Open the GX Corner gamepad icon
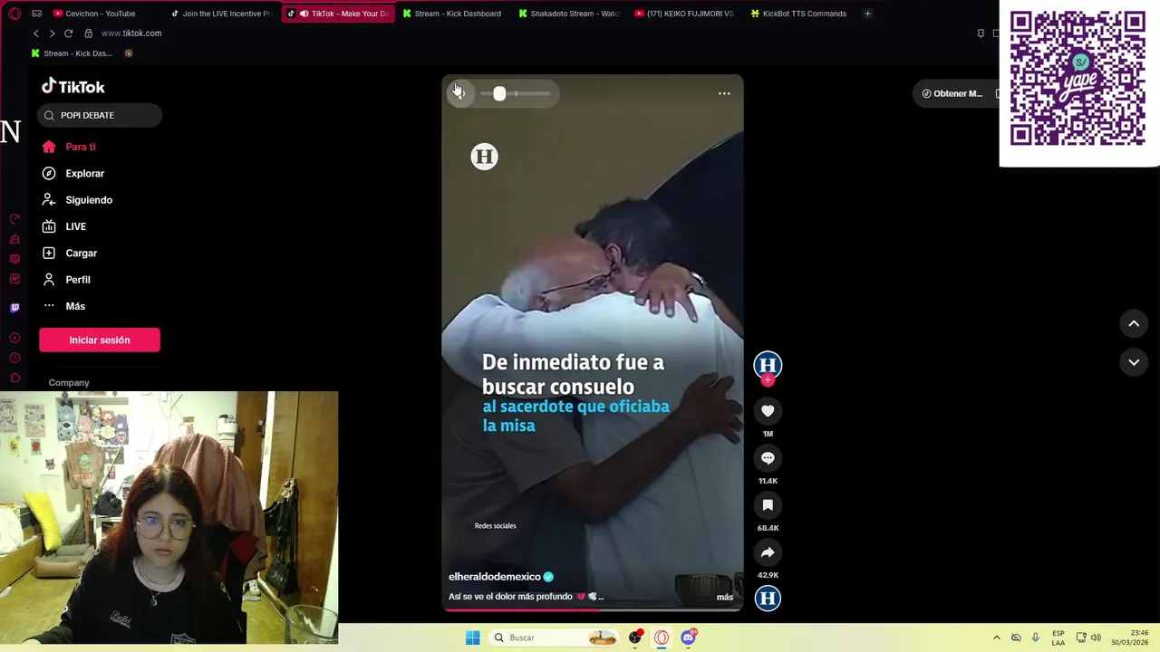This screenshot has width=1160, height=652. click(37, 14)
